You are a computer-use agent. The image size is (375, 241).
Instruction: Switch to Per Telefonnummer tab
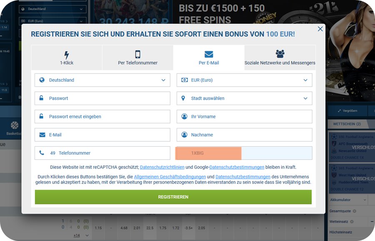(x=138, y=58)
